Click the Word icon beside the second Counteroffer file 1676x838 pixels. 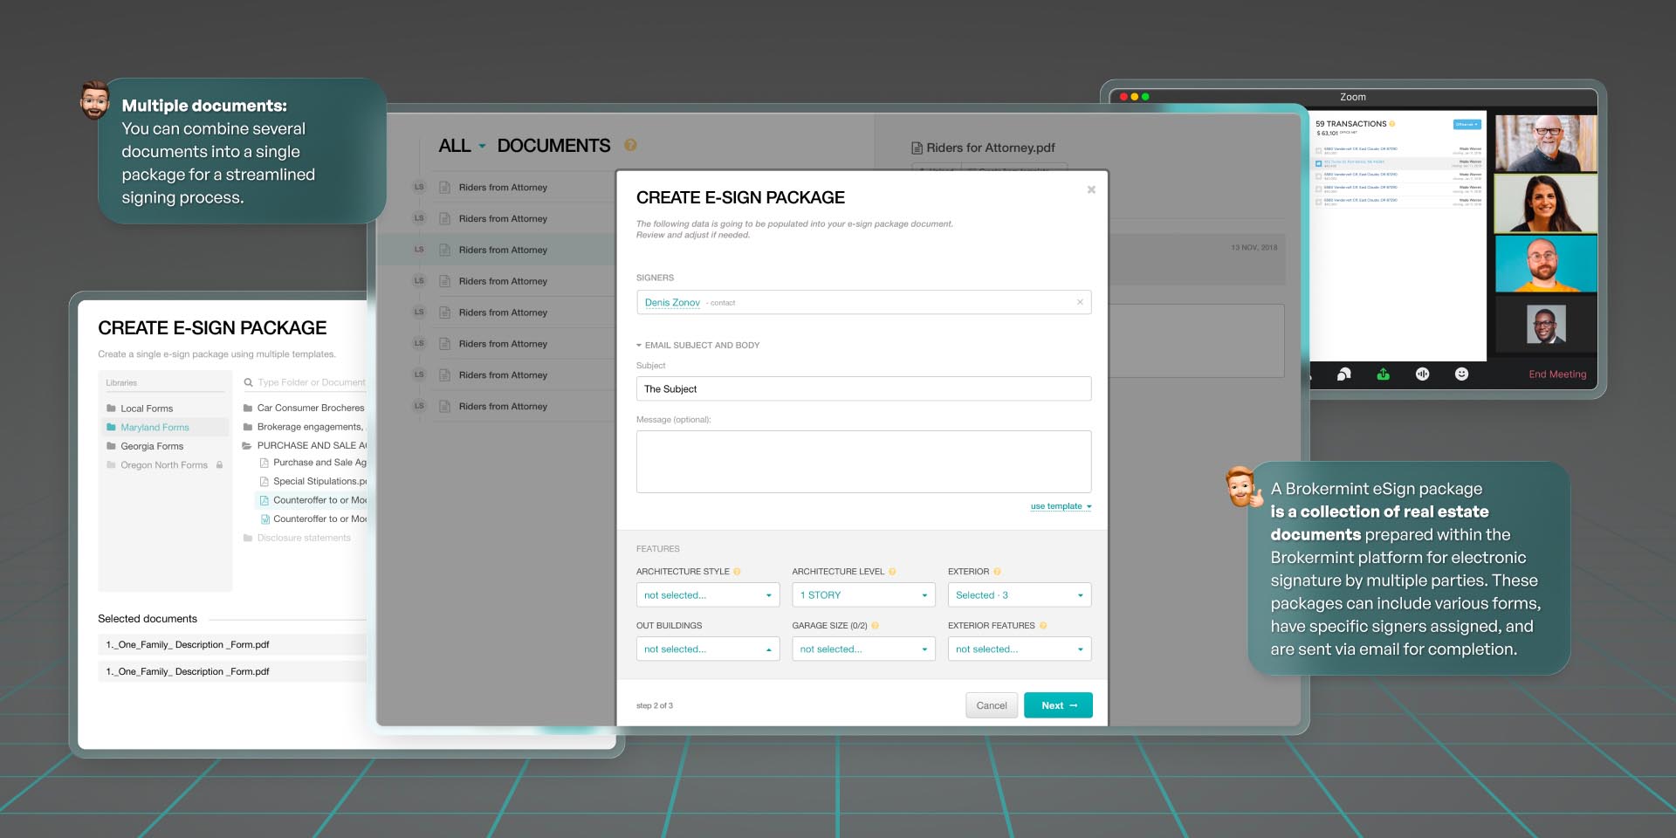pos(264,519)
